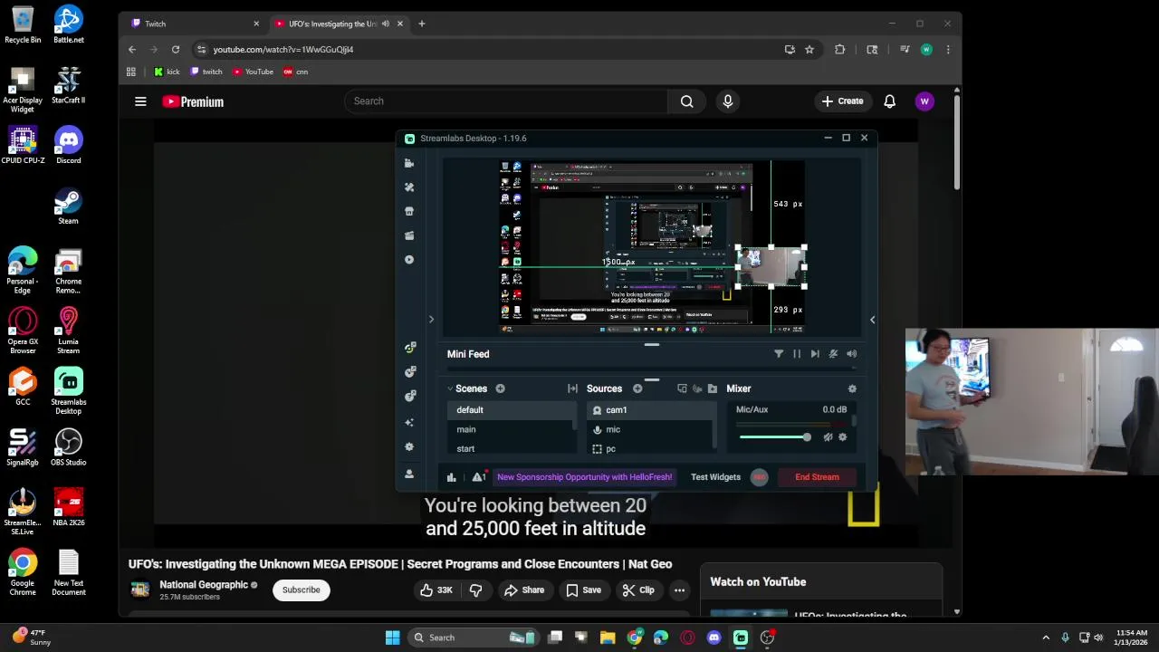Open the Windows Start menu
The image size is (1159, 652).
click(x=392, y=638)
